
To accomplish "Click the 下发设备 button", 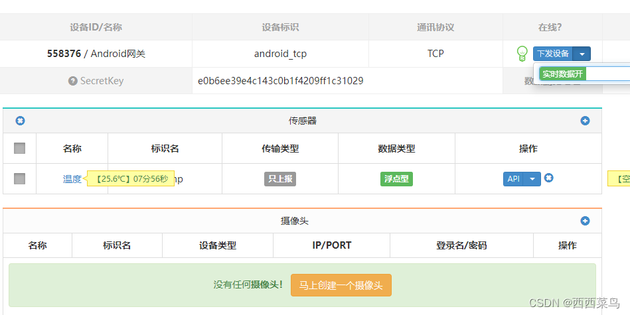I will click(553, 54).
